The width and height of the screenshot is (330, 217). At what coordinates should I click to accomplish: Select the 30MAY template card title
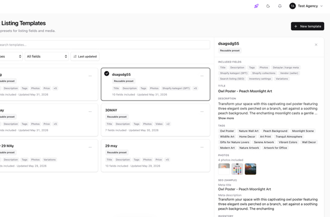(x=111, y=110)
